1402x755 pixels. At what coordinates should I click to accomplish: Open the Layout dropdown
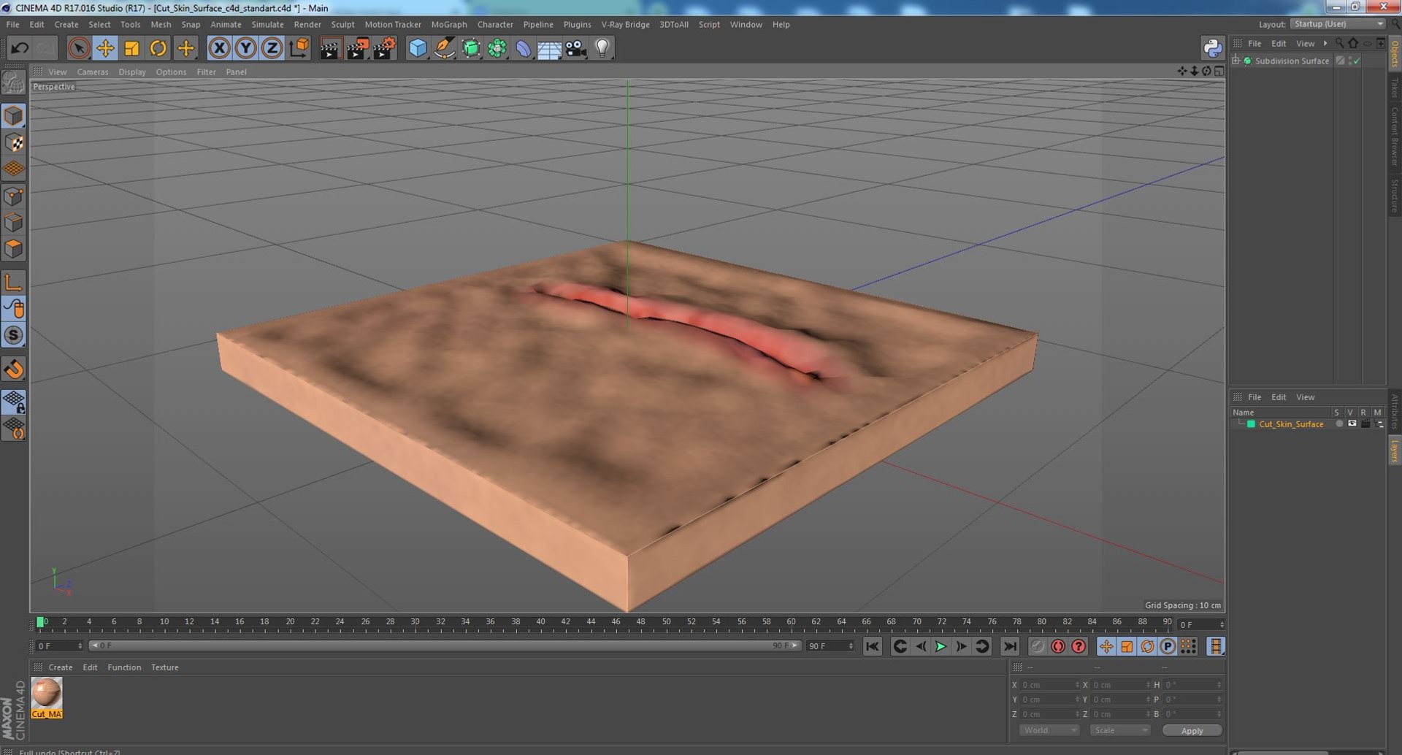[x=1338, y=24]
